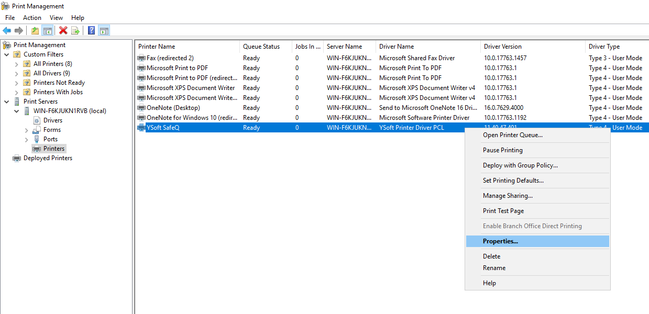Expand the Ports node in the sidebar
The image size is (649, 314).
[25, 139]
